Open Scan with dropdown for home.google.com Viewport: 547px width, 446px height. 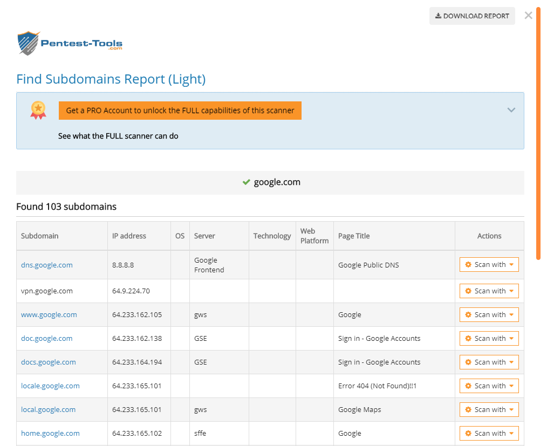(489, 434)
